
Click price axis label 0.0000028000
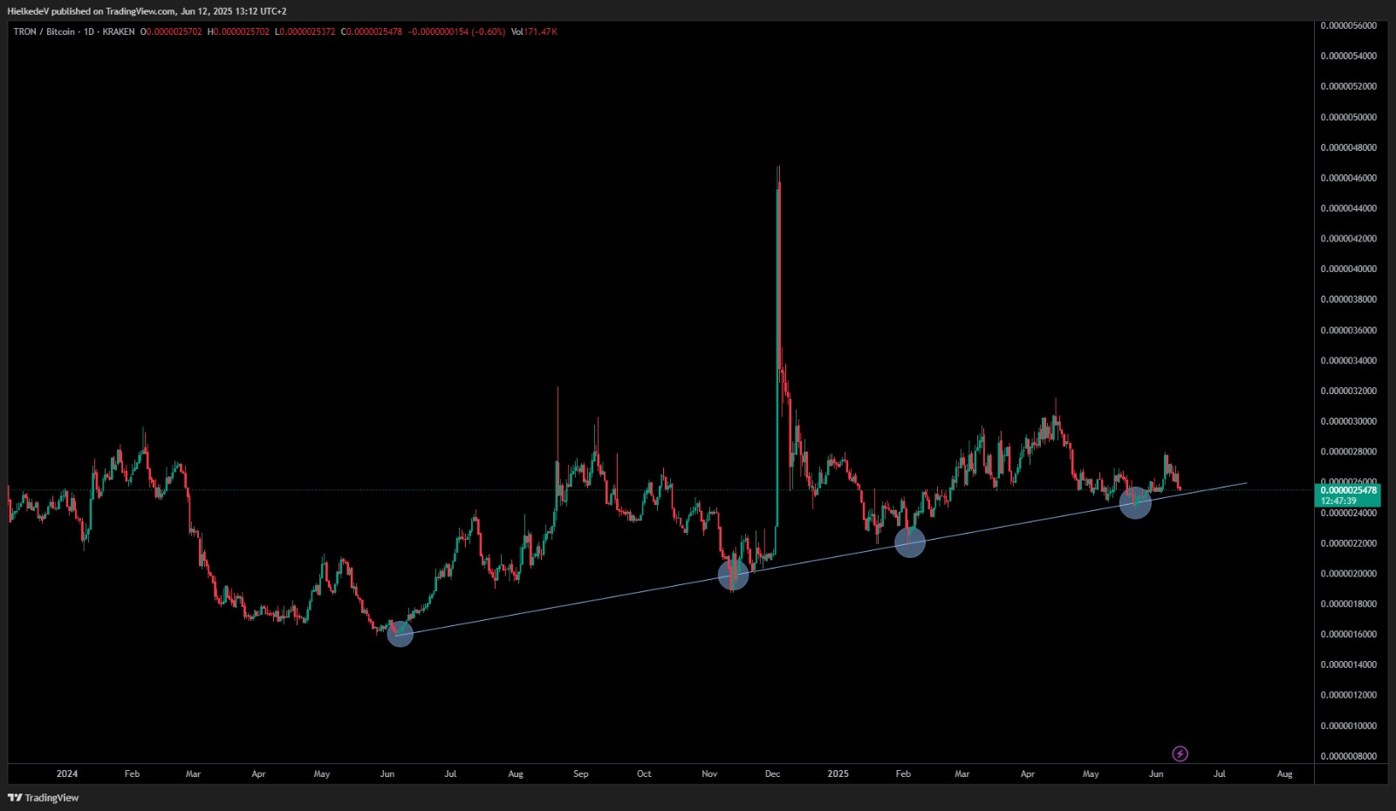[1348, 452]
